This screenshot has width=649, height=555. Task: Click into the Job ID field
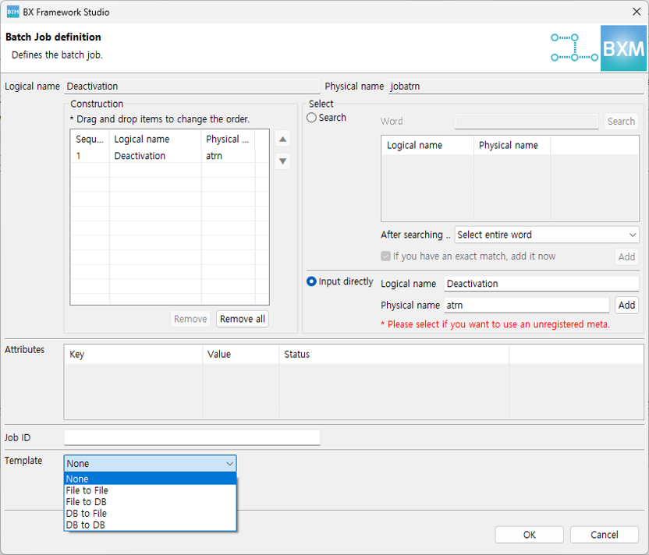192,438
